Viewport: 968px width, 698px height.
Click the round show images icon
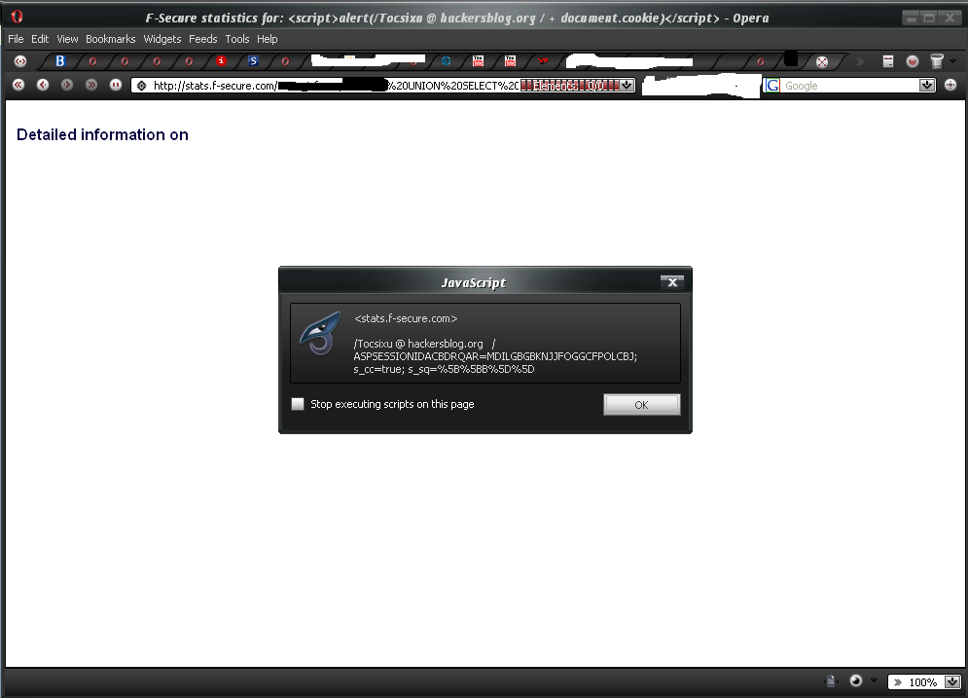(x=855, y=681)
